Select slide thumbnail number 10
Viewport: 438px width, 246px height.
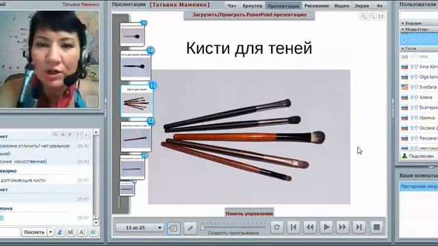[x=136, y=66]
